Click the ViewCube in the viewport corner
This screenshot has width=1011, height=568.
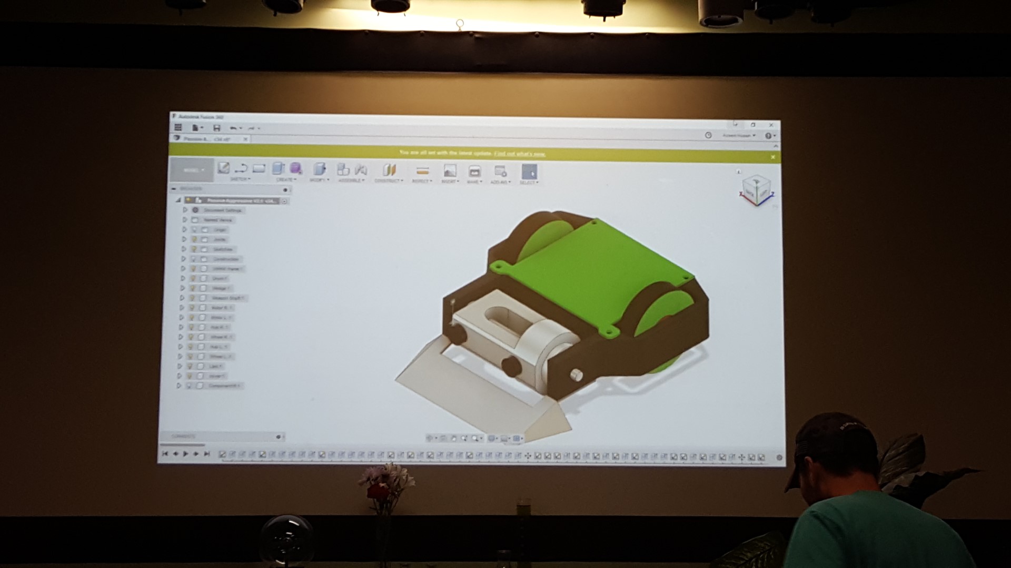click(756, 189)
